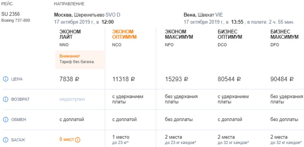Choose the 15293 ₽ price
Viewport: 304px width, 147px height.
point(176,79)
